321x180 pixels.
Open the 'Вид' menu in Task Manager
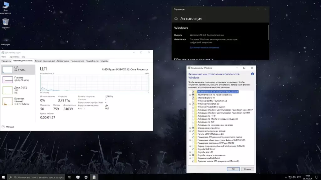click(23, 57)
